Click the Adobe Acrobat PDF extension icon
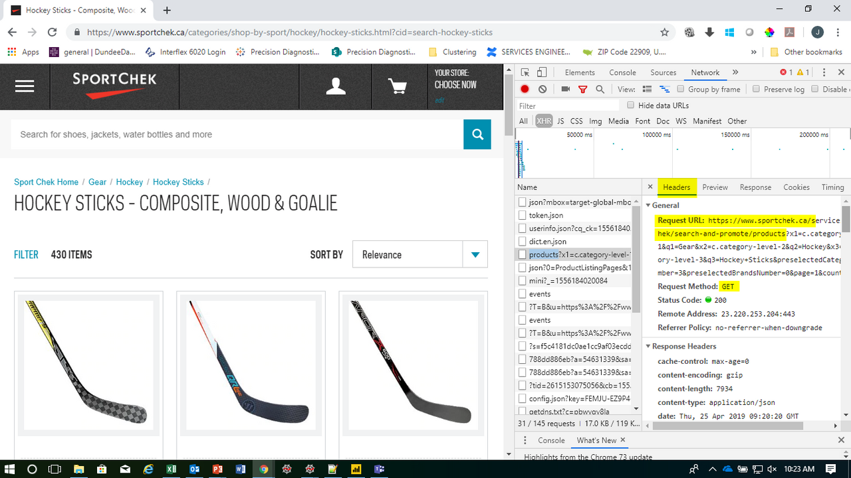The width and height of the screenshot is (851, 478). pyautogui.click(x=789, y=32)
